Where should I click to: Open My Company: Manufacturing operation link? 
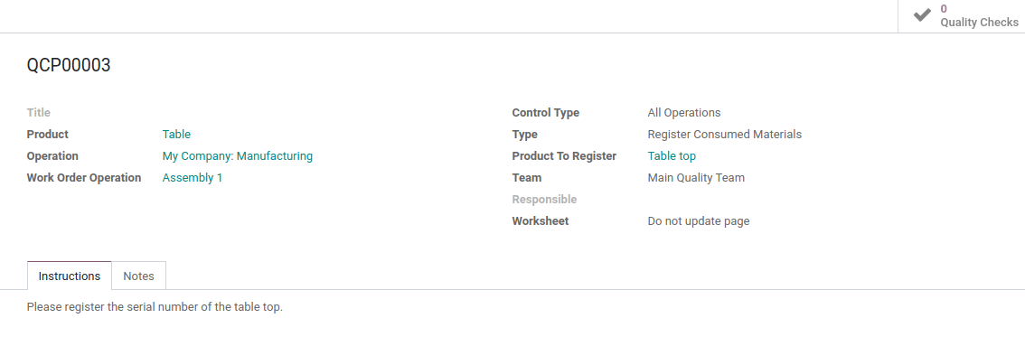tap(238, 156)
